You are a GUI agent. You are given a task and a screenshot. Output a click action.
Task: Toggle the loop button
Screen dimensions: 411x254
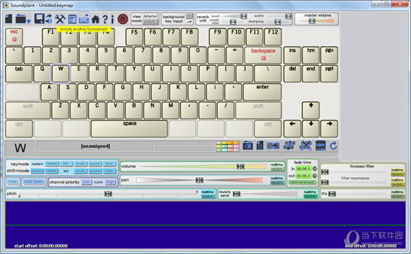point(12,181)
